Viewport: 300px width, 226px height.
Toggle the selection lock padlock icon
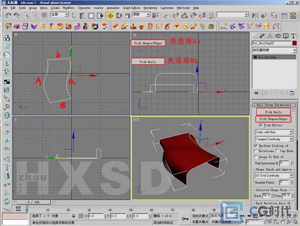[x=73, y=216]
